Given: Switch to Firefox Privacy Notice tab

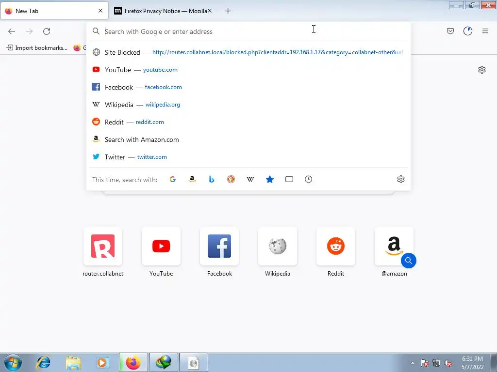Looking at the screenshot, I should (x=163, y=11).
